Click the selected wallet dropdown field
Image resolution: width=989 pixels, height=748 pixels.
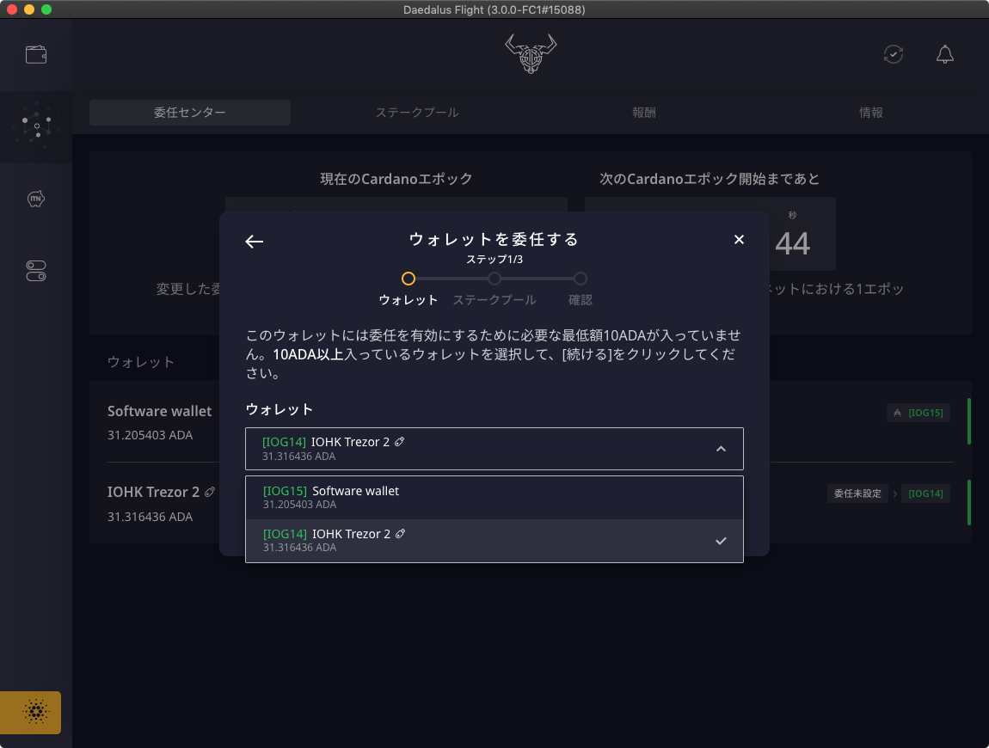[494, 449]
